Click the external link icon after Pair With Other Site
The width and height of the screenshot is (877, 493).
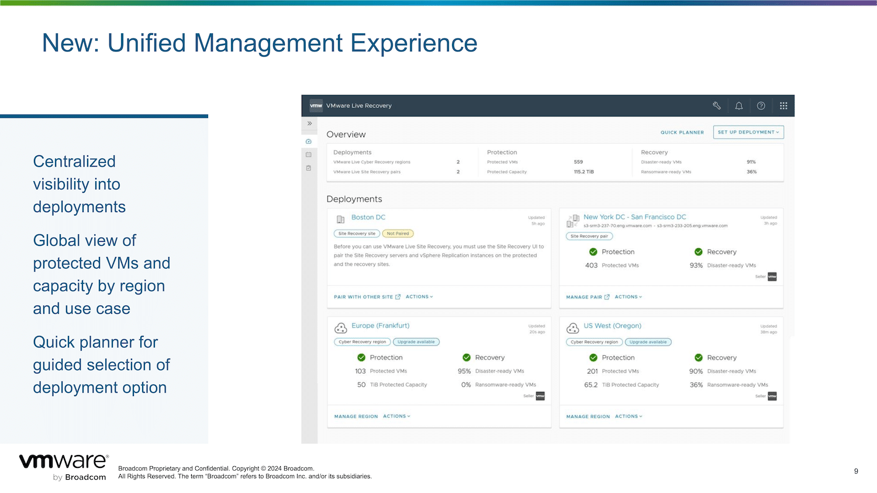tap(398, 297)
